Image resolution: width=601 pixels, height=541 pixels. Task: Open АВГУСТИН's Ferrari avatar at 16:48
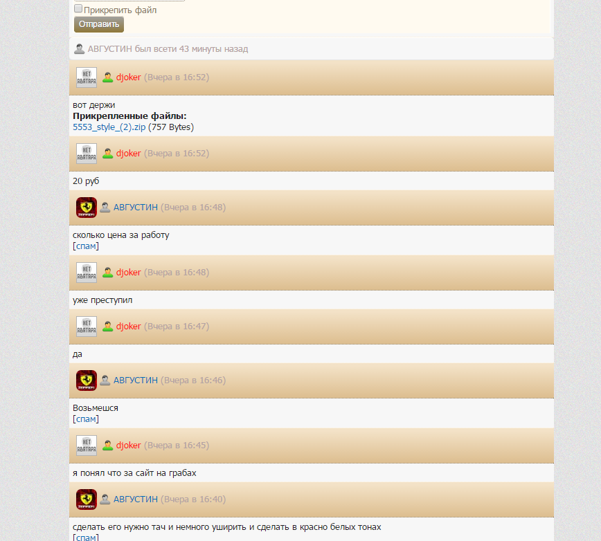tap(87, 208)
